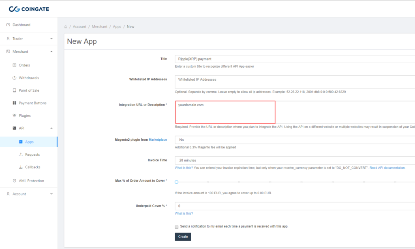Select Apps in the API menu
This screenshot has height=249, width=415.
[29, 142]
